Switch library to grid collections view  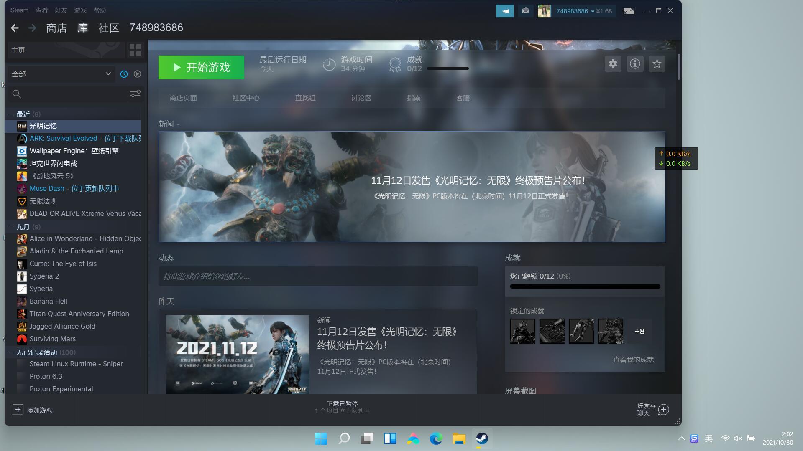pos(135,50)
